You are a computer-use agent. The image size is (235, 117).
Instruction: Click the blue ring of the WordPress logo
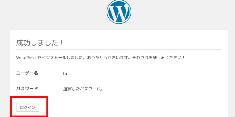(108, 12)
